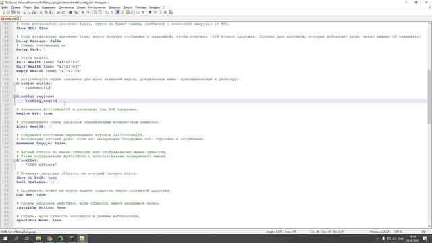432x243 pixels.
Task: Click the UTF-8 encoding status field
Action: point(398,232)
